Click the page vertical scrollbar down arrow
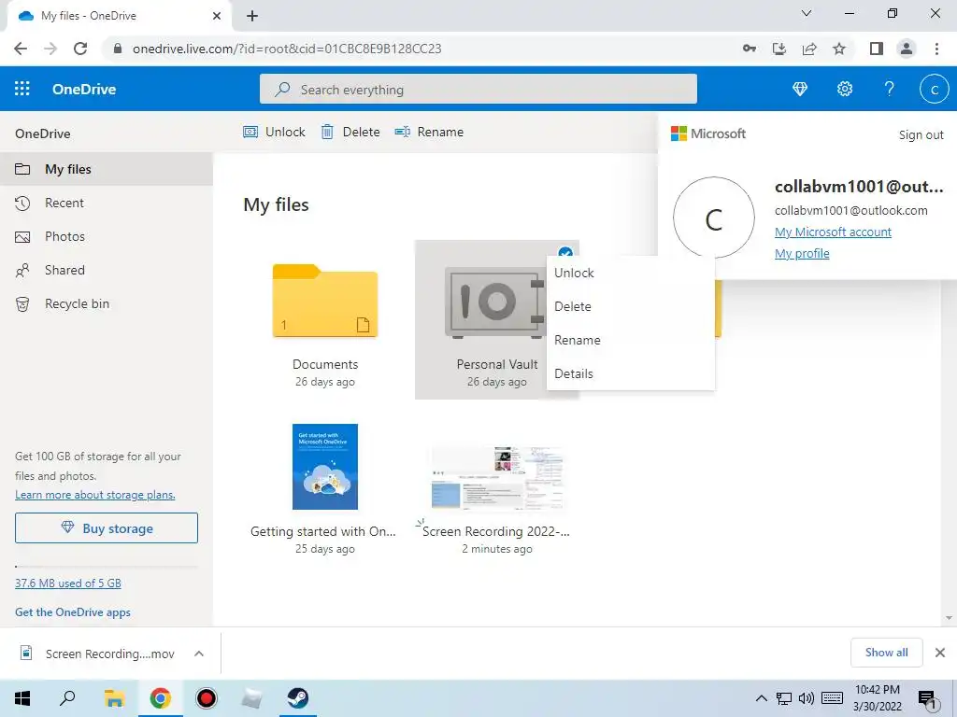Viewport: 957px width, 717px height. pos(949,618)
